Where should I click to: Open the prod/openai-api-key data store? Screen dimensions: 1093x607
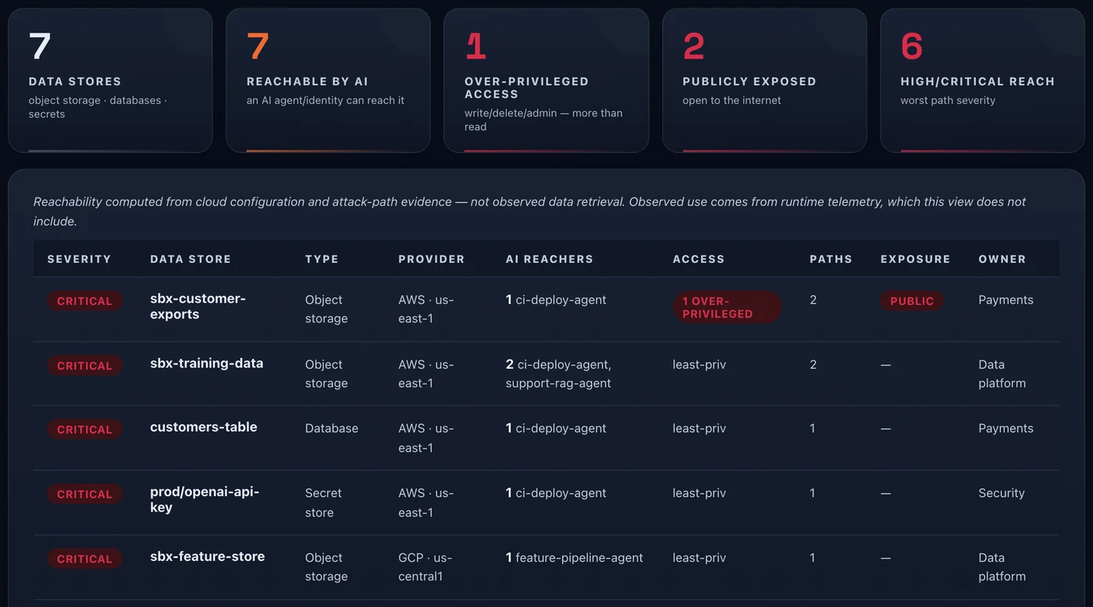pos(204,500)
